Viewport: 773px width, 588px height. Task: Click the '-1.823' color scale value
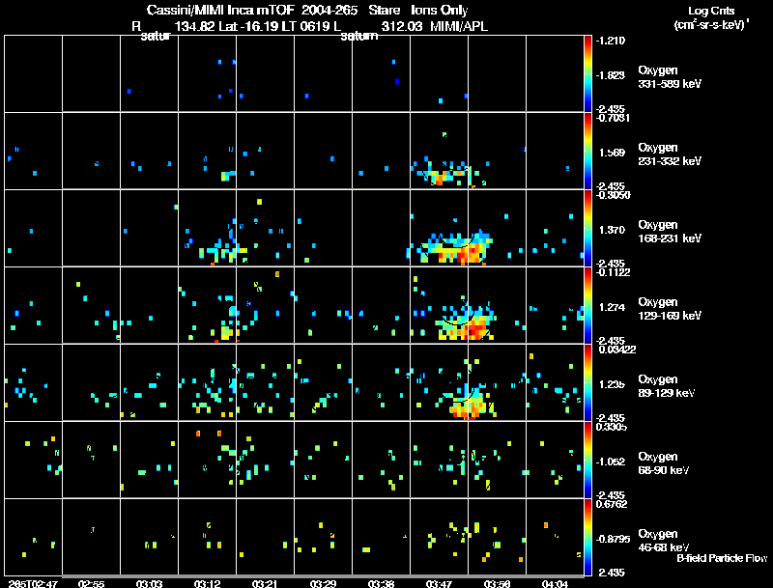[611, 75]
